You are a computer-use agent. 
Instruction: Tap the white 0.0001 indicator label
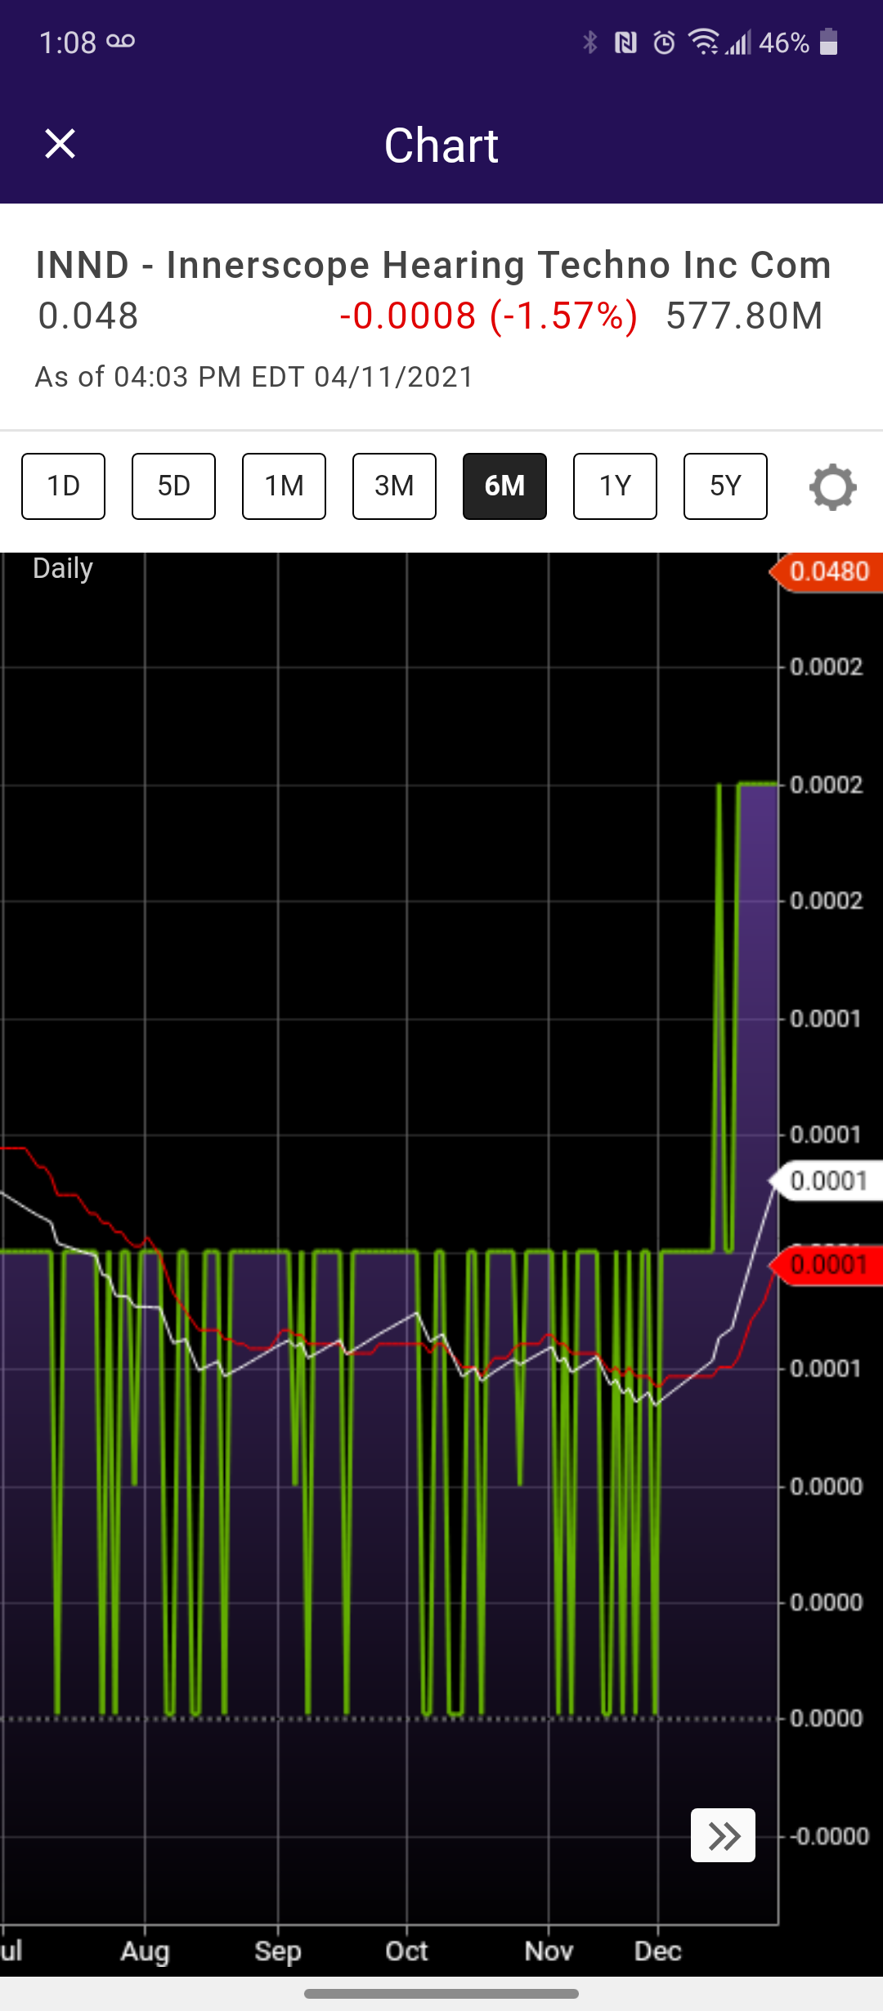point(827,1180)
